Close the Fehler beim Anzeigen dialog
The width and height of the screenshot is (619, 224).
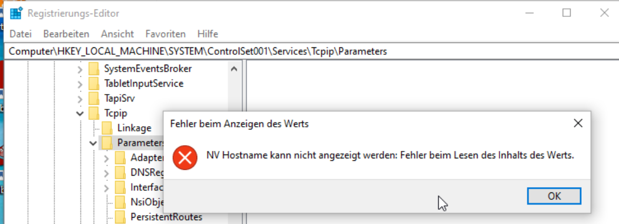pyautogui.click(x=578, y=124)
